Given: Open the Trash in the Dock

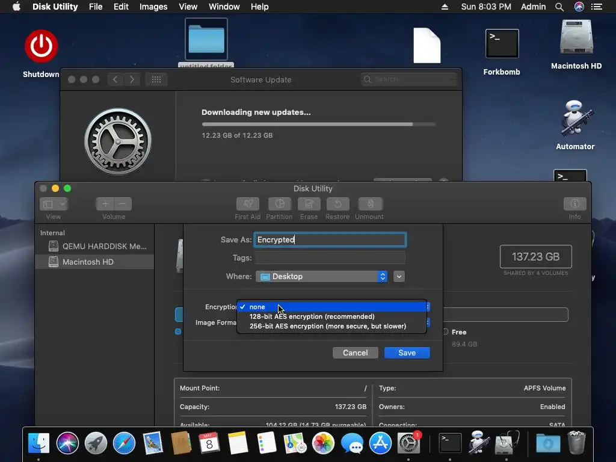Looking at the screenshot, I should [577, 443].
